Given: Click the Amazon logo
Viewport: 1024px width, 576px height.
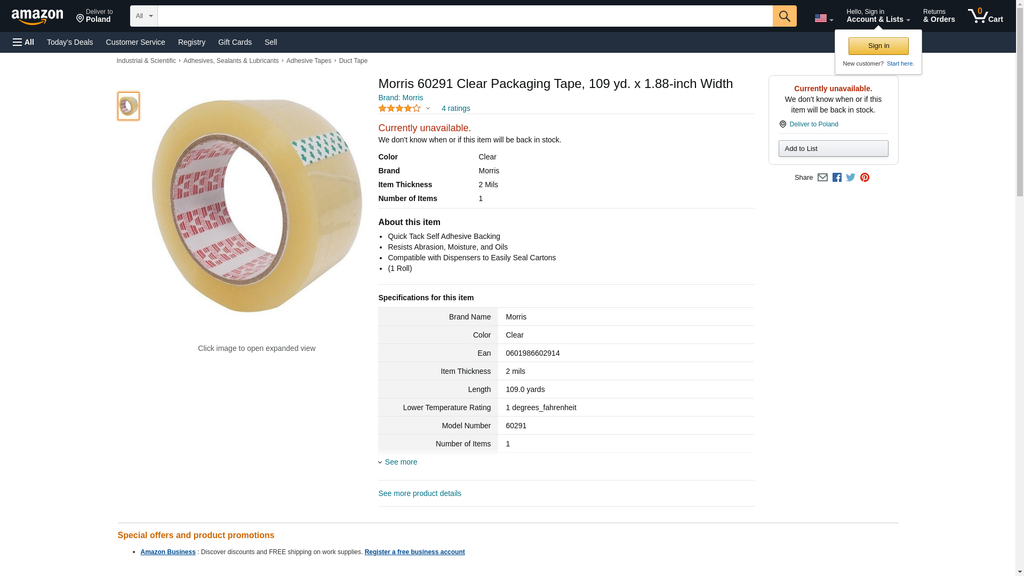Looking at the screenshot, I should click(x=37, y=17).
